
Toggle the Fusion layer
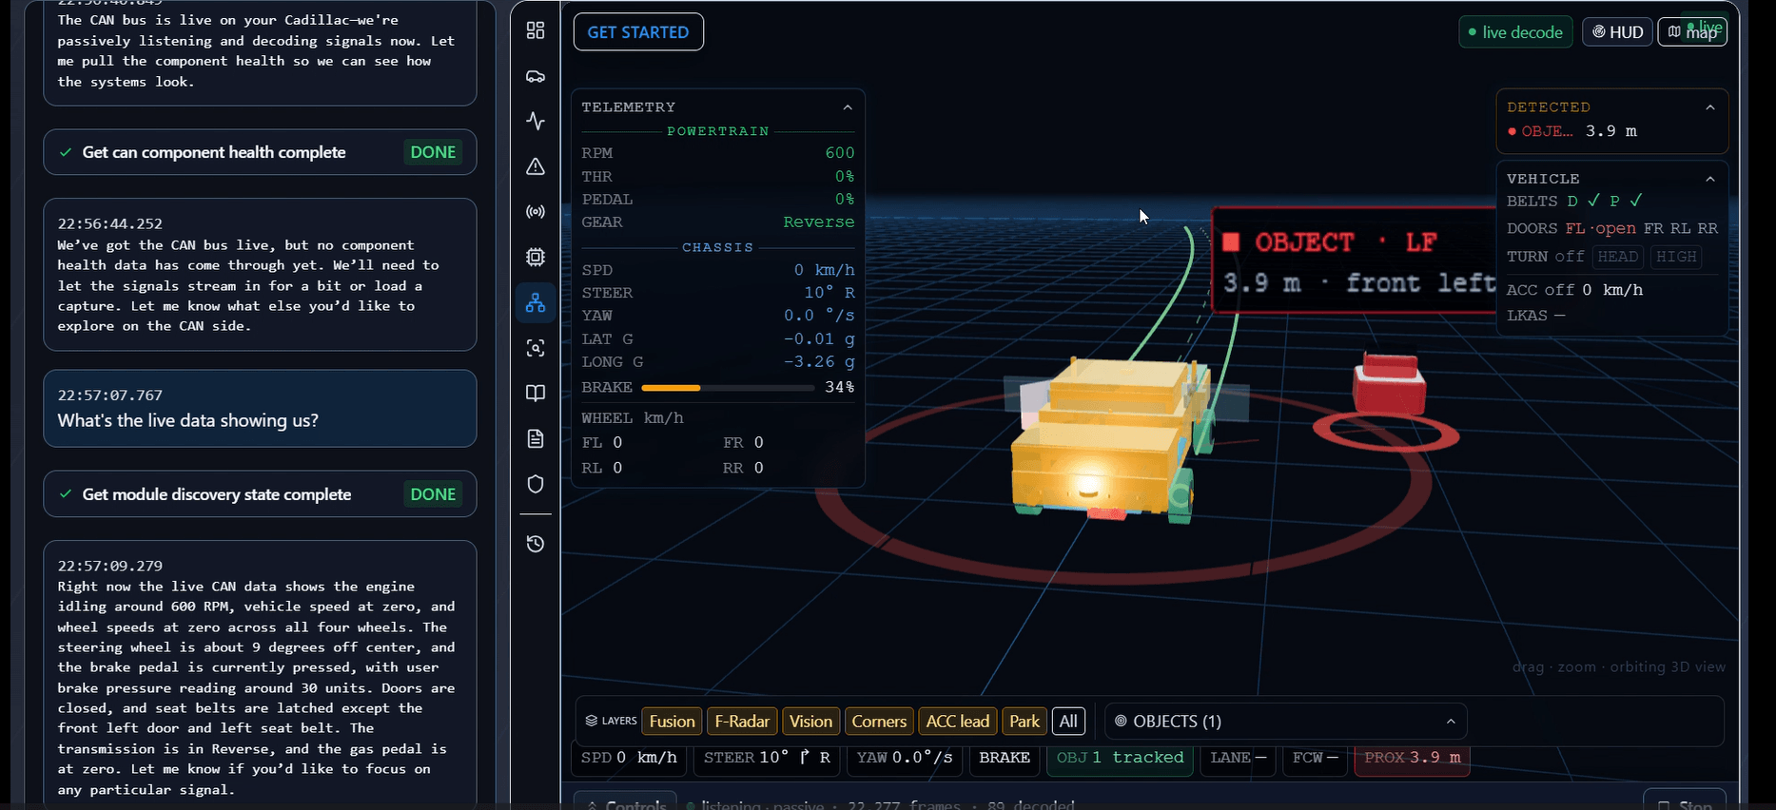coord(672,722)
